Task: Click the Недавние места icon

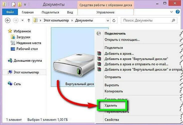Action: pyautogui.click(x=13, y=43)
